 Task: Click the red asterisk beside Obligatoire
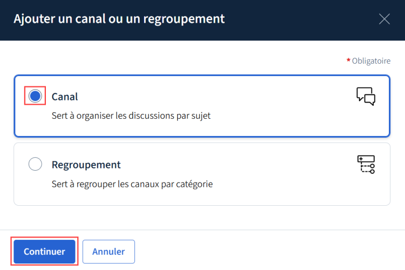coord(348,60)
